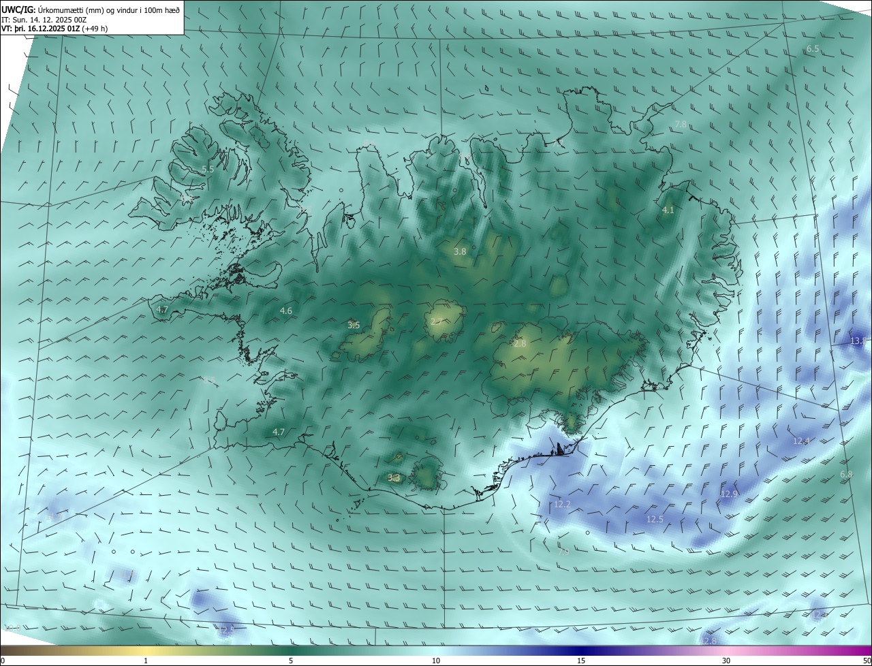Pick the yellow colorbar segment above 1

click(146, 650)
